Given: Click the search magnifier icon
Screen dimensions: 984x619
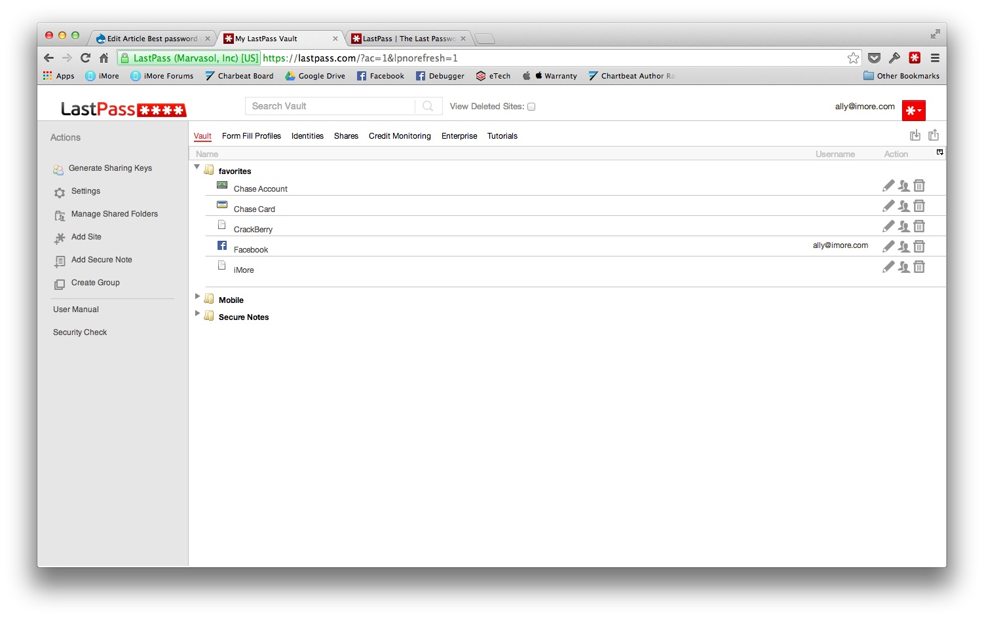Looking at the screenshot, I should point(428,106).
